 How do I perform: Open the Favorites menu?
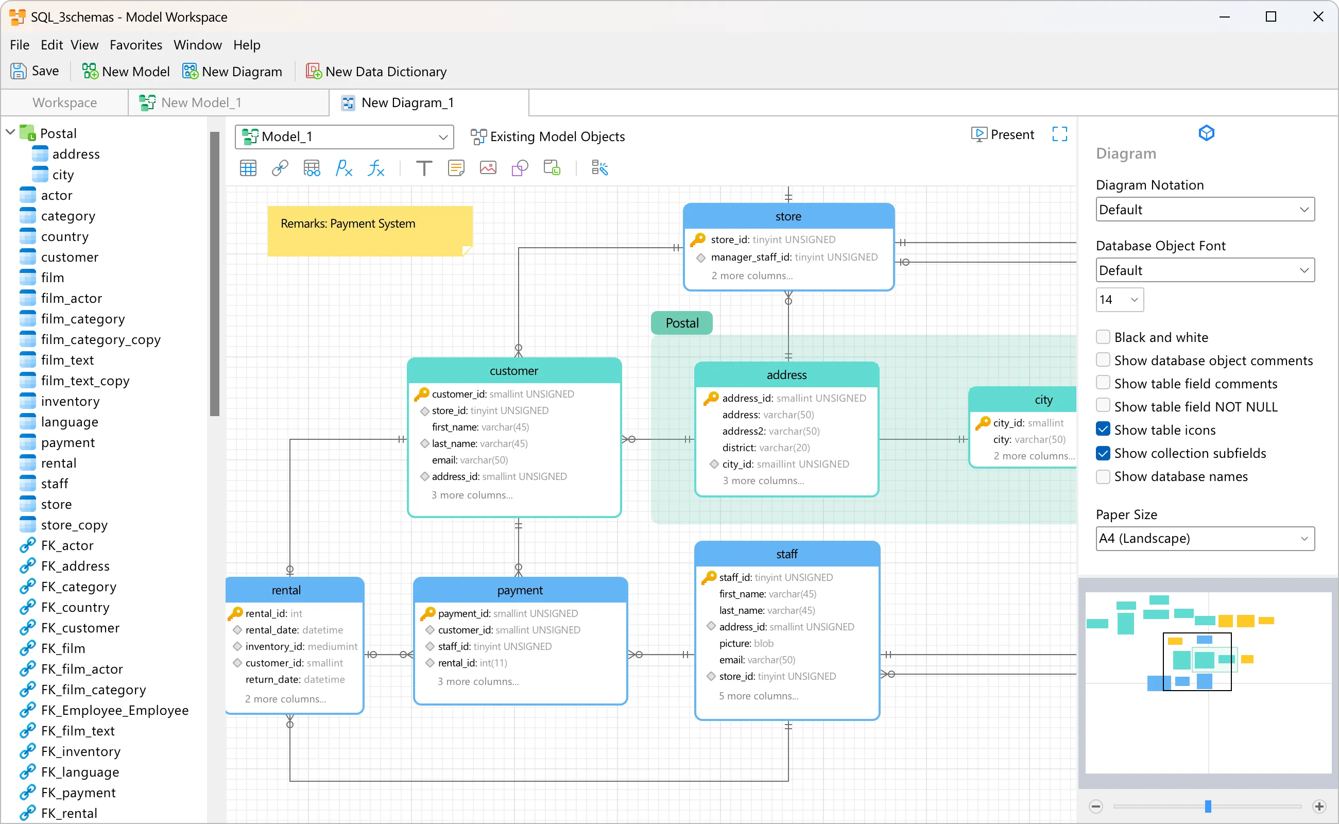135,45
